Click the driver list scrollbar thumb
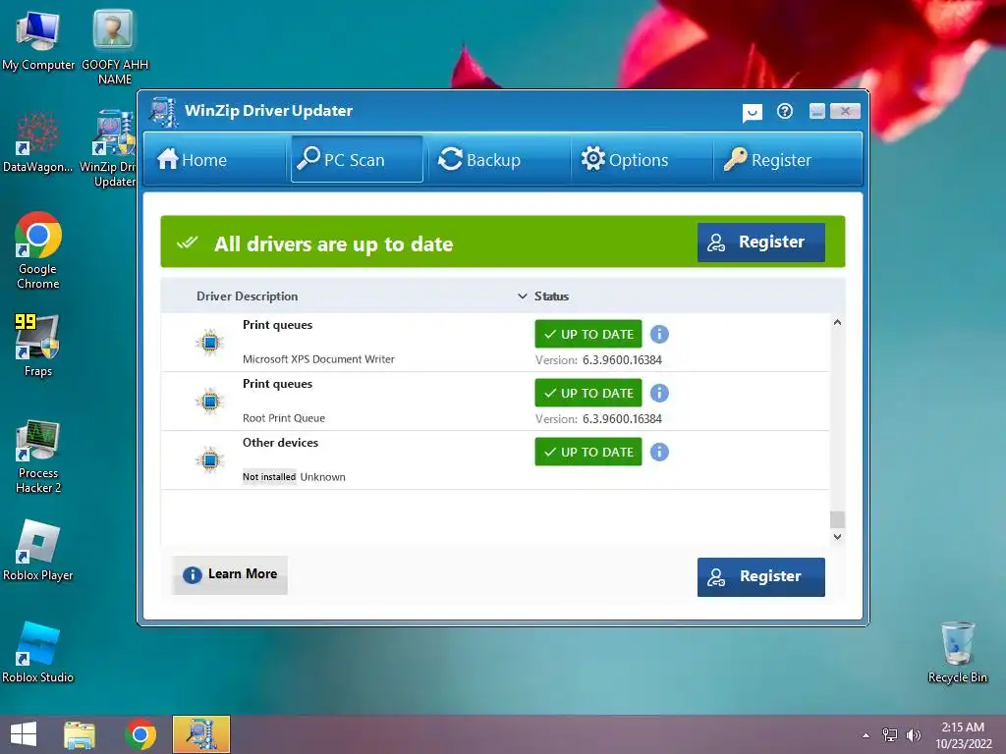The height and width of the screenshot is (754, 1006). (x=837, y=519)
